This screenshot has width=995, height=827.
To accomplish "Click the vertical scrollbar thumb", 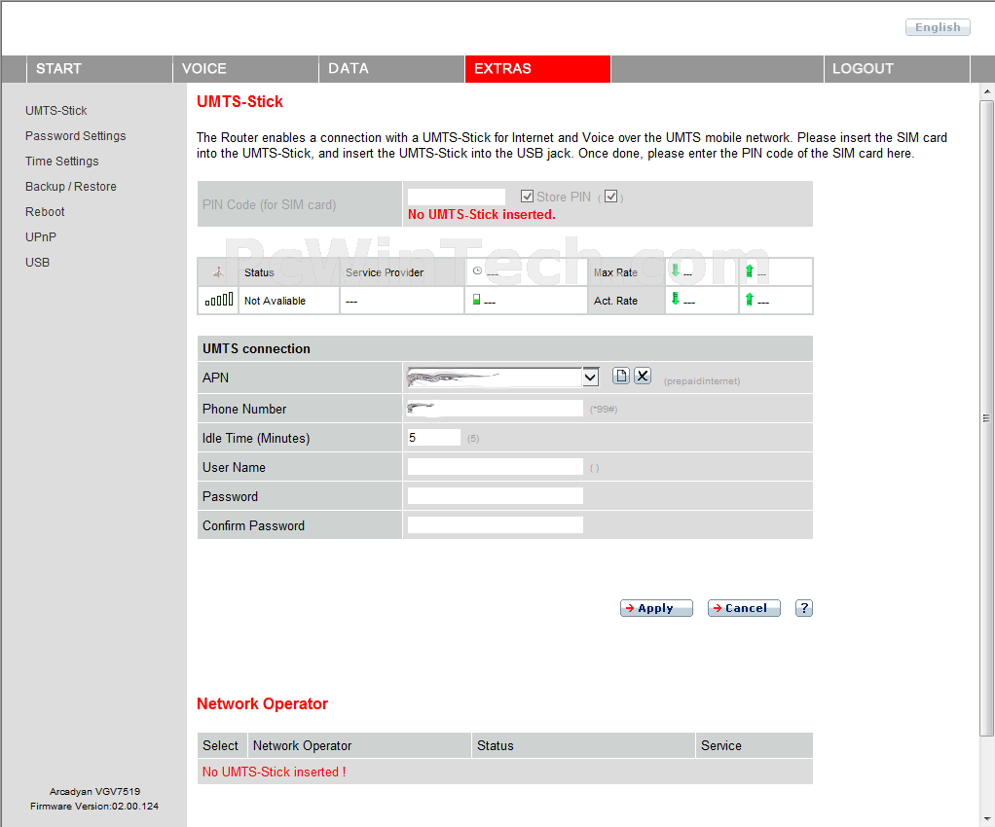I will (x=986, y=418).
